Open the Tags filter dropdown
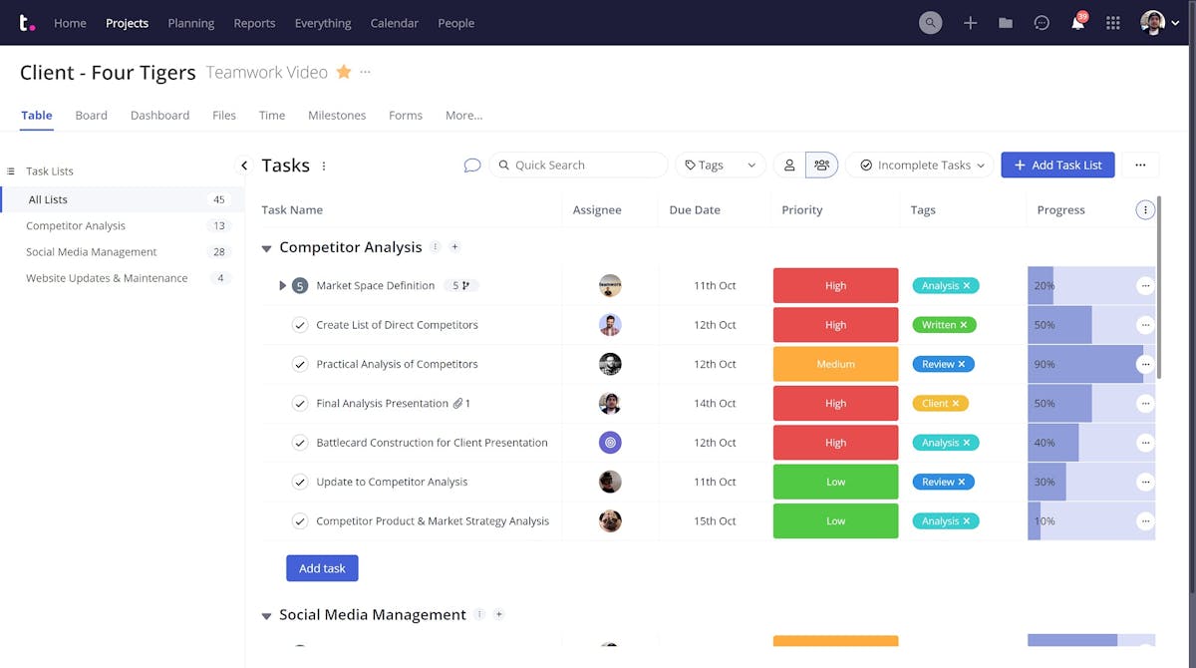The width and height of the screenshot is (1196, 668). [720, 166]
